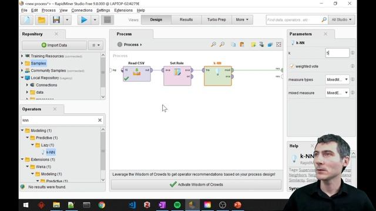
Task: Open the Extensions menu
Action: 123,11
